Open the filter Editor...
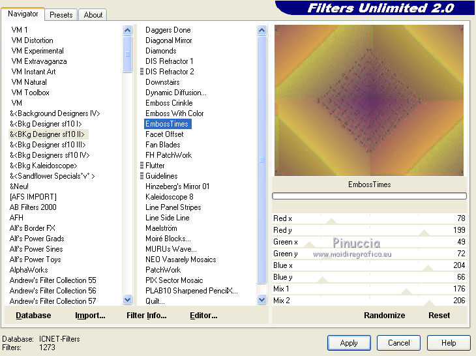Screen dimensions: 476x356 pyautogui.click(x=203, y=316)
